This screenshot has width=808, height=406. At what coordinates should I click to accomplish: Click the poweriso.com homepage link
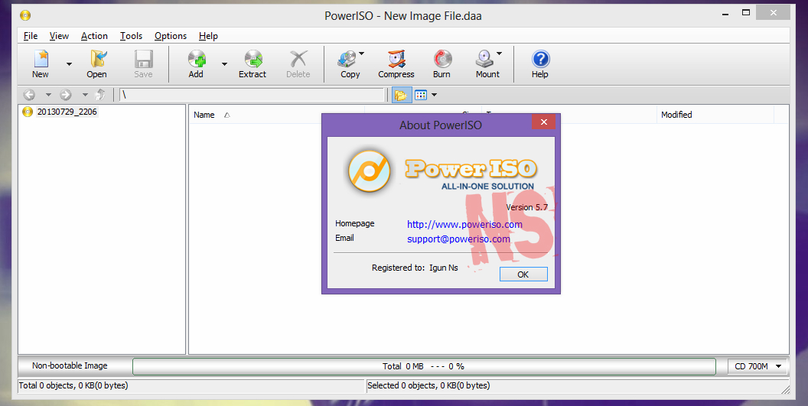tap(464, 225)
